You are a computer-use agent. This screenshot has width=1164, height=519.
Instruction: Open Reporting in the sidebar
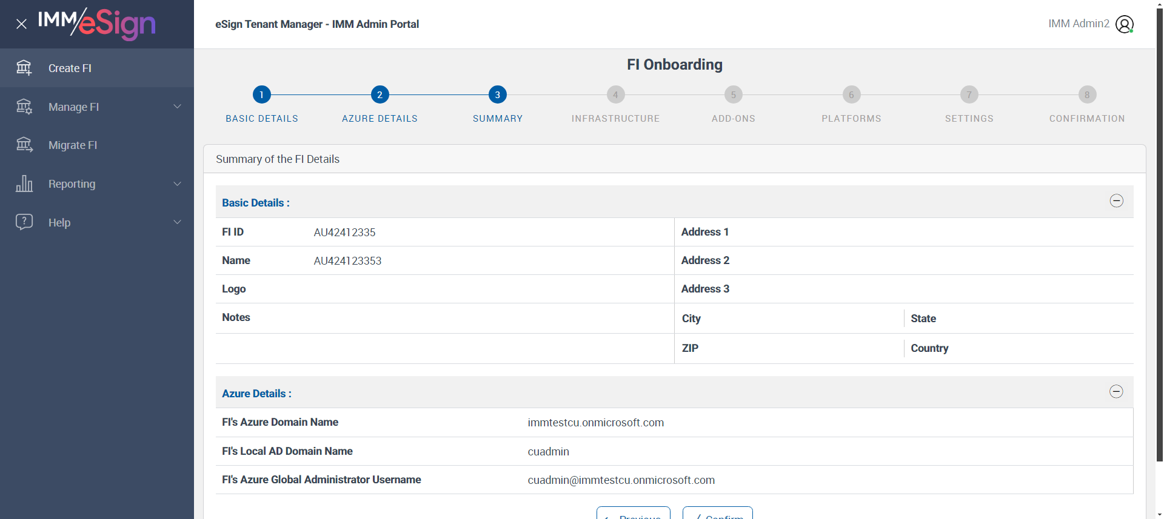point(97,183)
